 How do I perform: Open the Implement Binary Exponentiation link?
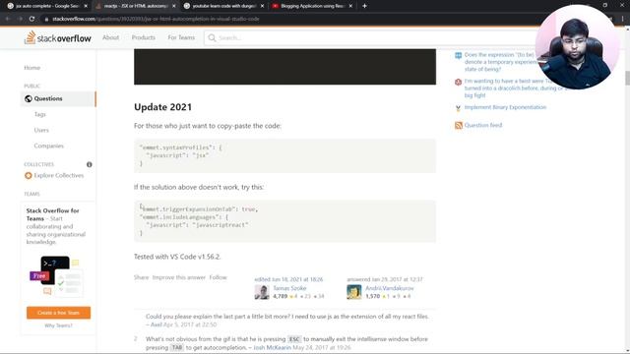[505, 107]
